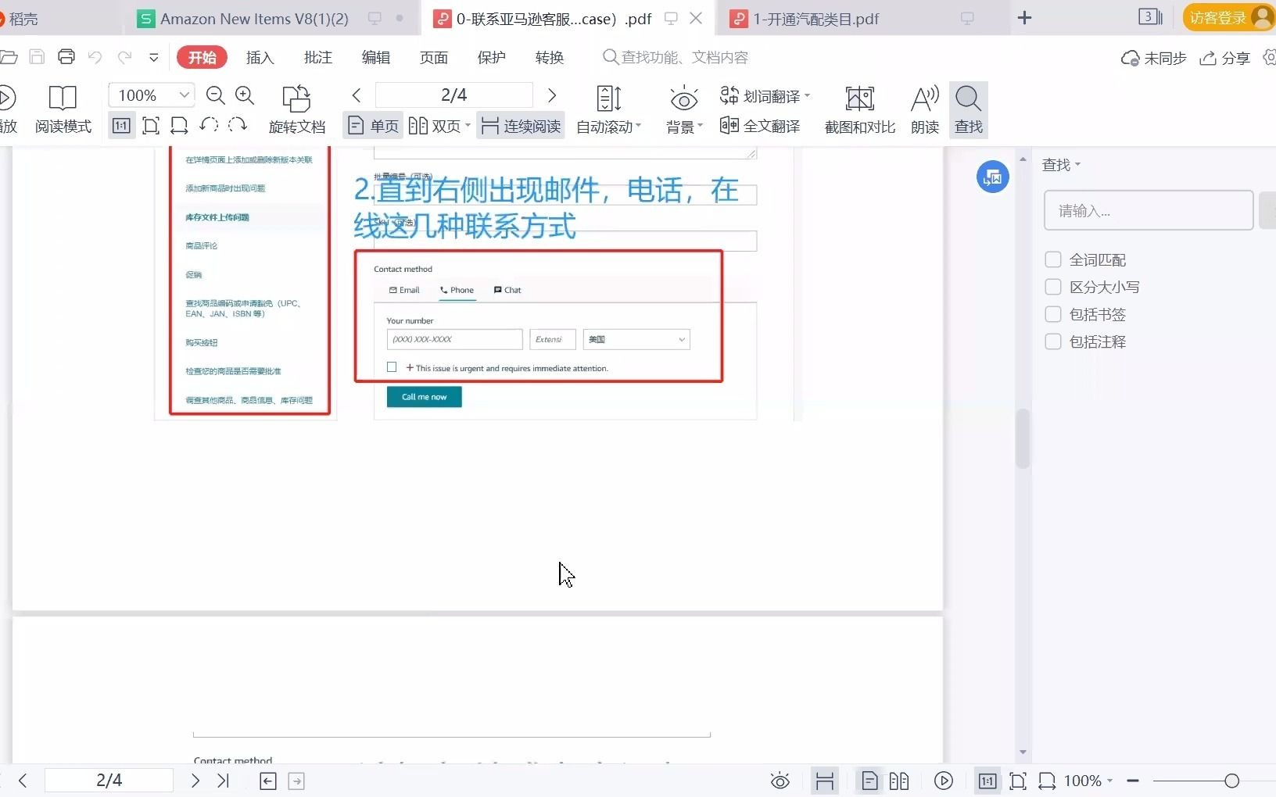Click 分享 share button
The width and height of the screenshot is (1276, 797).
point(1225,58)
